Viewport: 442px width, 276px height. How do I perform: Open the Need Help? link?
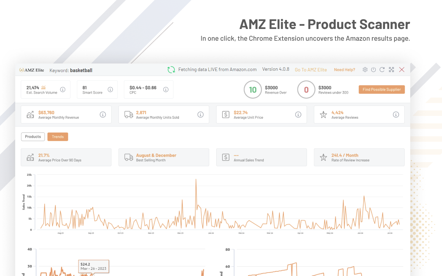[345, 70]
